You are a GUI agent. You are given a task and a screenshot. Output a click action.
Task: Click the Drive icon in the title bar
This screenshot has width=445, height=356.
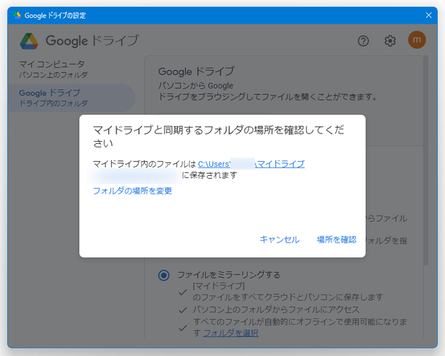click(x=17, y=15)
